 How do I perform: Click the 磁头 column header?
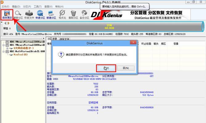[x=156, y=44]
